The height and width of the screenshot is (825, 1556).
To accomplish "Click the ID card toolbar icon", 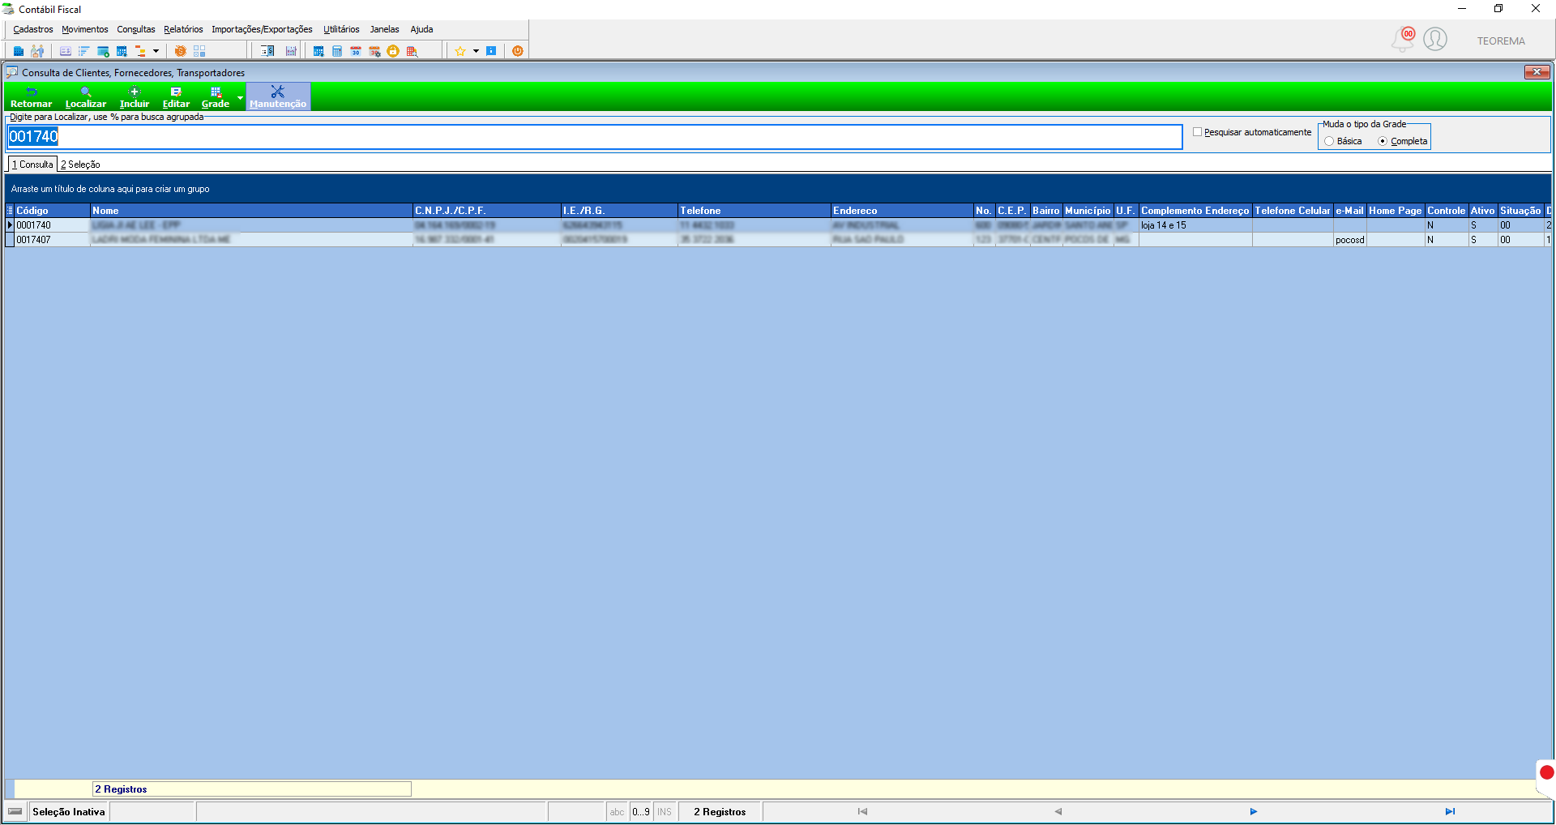I will coord(66,51).
